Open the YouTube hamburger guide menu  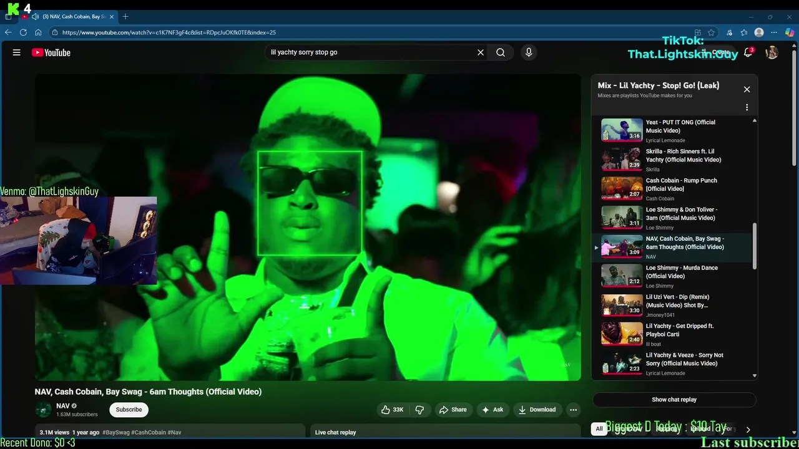[x=17, y=52]
